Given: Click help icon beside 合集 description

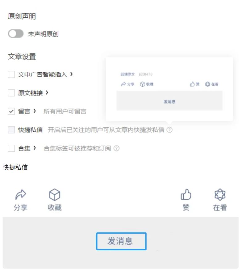Looking at the screenshot, I should (x=116, y=148).
